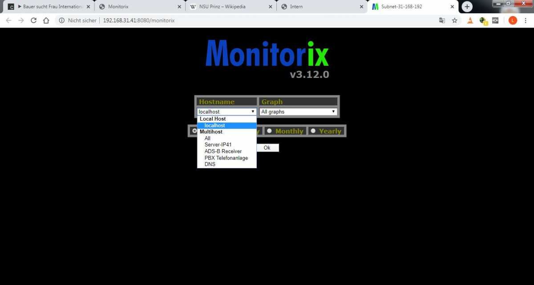Open a new browser tab
Image resolution: width=534 pixels, height=285 pixels.
[467, 7]
